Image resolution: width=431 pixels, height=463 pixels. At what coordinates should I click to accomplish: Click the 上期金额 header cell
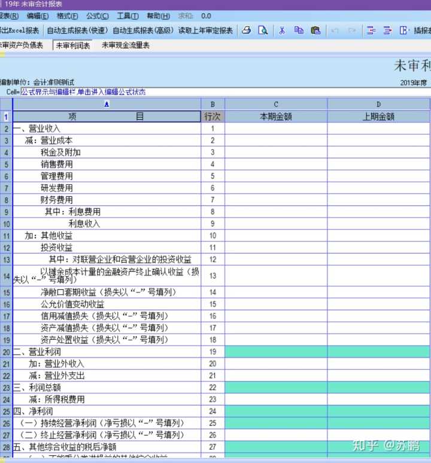click(378, 116)
